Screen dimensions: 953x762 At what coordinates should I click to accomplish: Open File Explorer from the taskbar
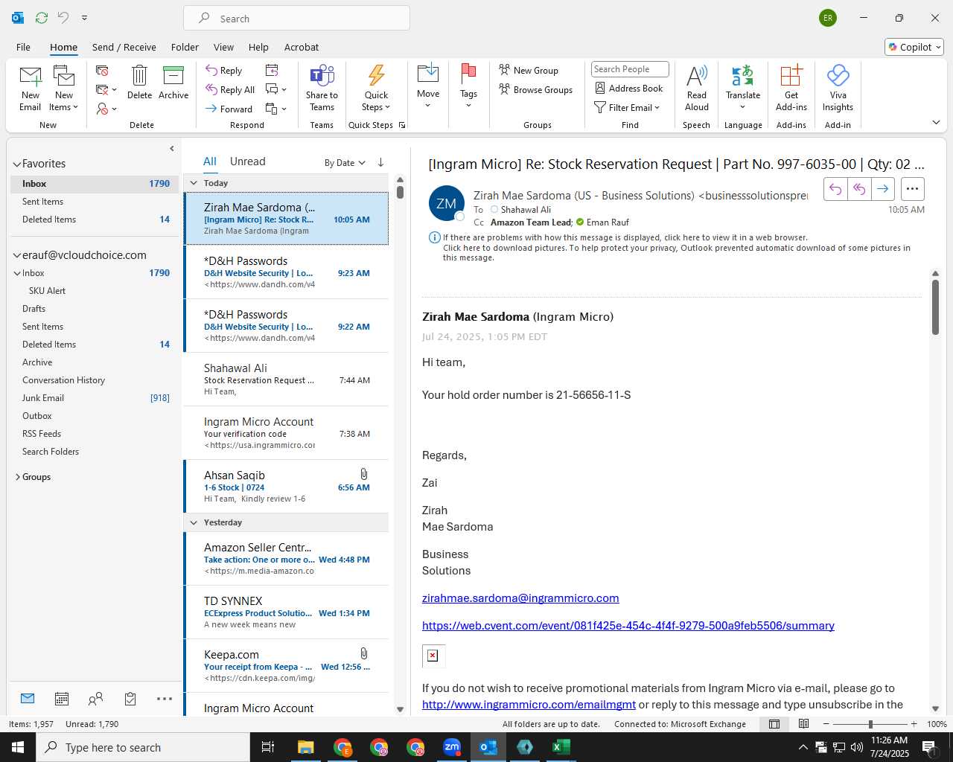[306, 747]
